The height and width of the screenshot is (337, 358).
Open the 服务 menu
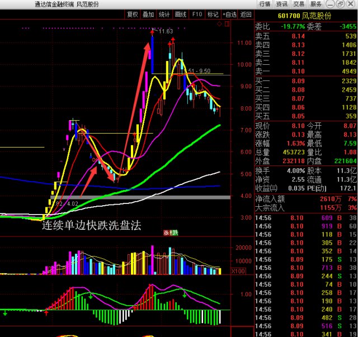pos(316,4)
